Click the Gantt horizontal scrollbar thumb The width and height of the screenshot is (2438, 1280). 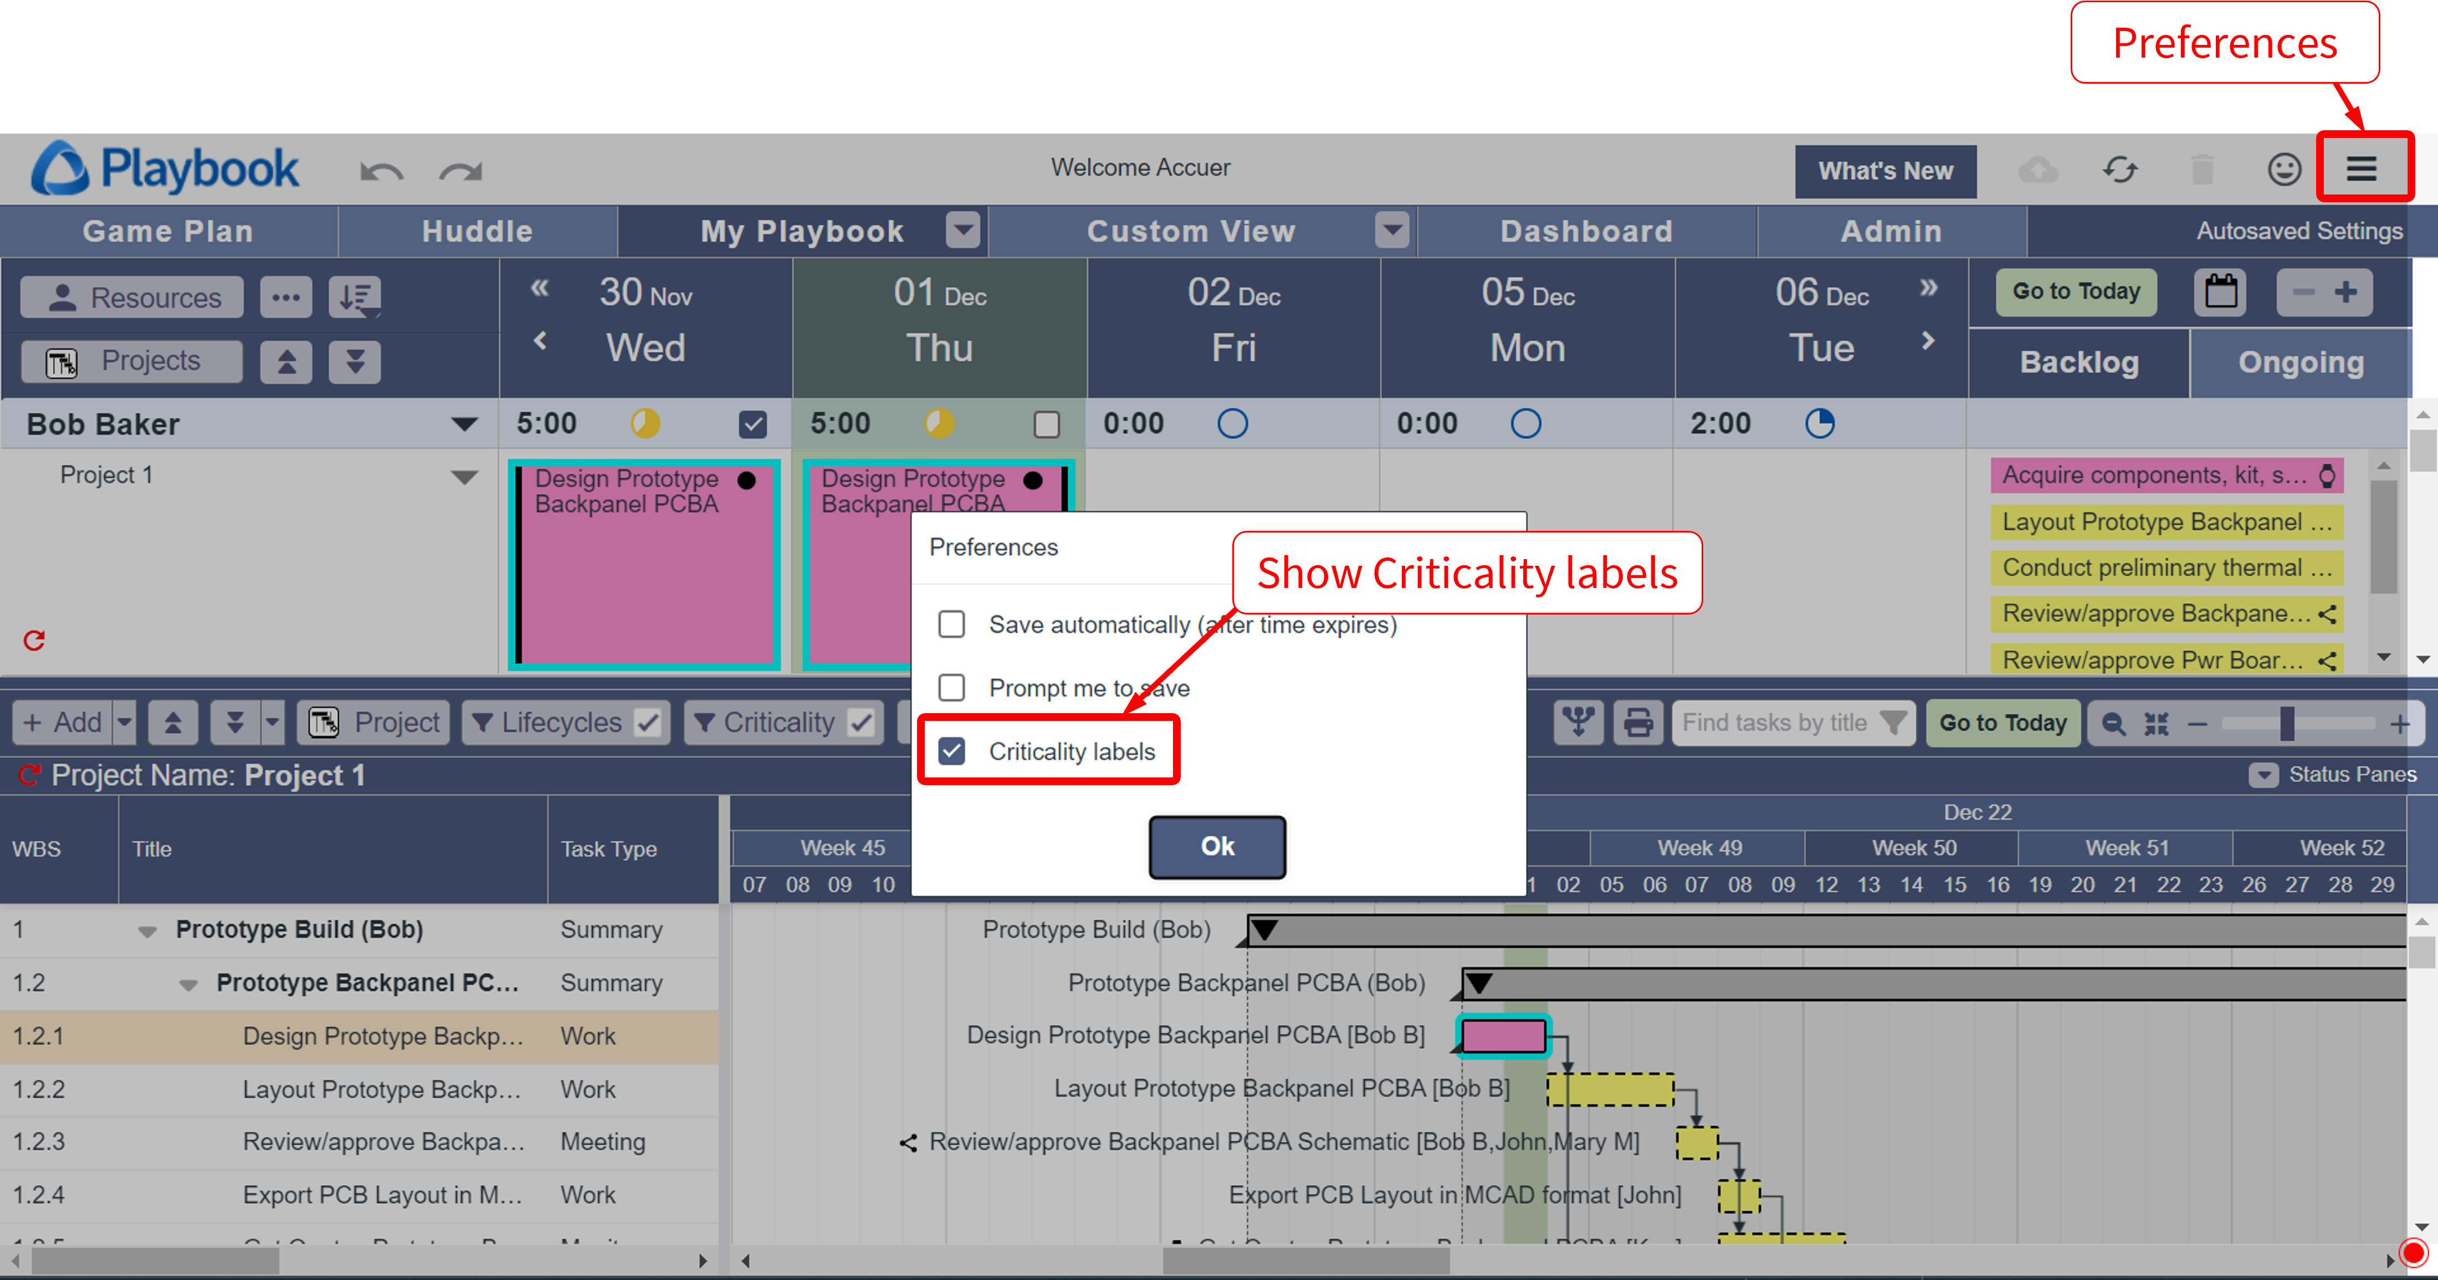click(1305, 1260)
